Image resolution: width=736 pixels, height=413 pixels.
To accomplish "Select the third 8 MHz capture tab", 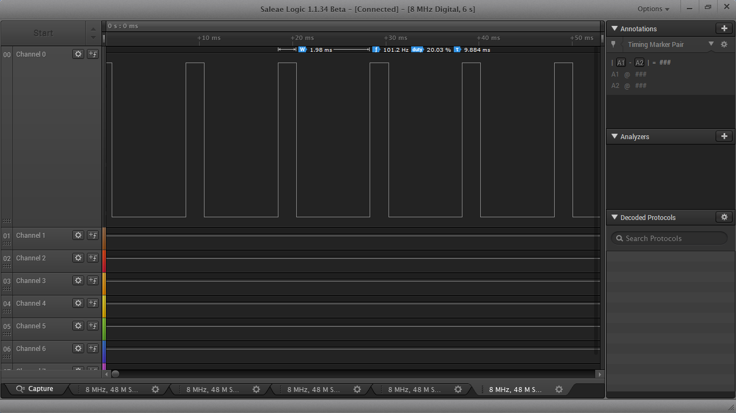I will point(314,389).
